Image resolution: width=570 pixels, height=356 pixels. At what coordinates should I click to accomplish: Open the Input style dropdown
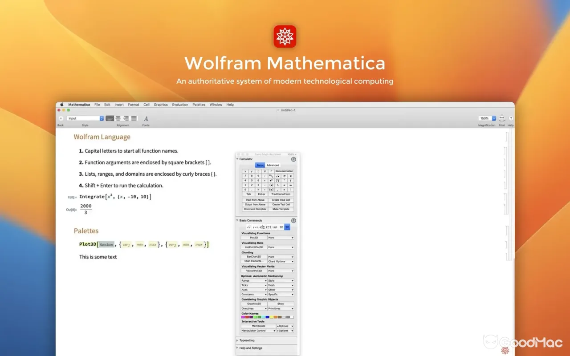[85, 118]
